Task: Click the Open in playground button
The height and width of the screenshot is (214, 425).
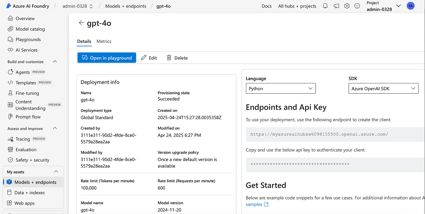Action: tap(107, 58)
